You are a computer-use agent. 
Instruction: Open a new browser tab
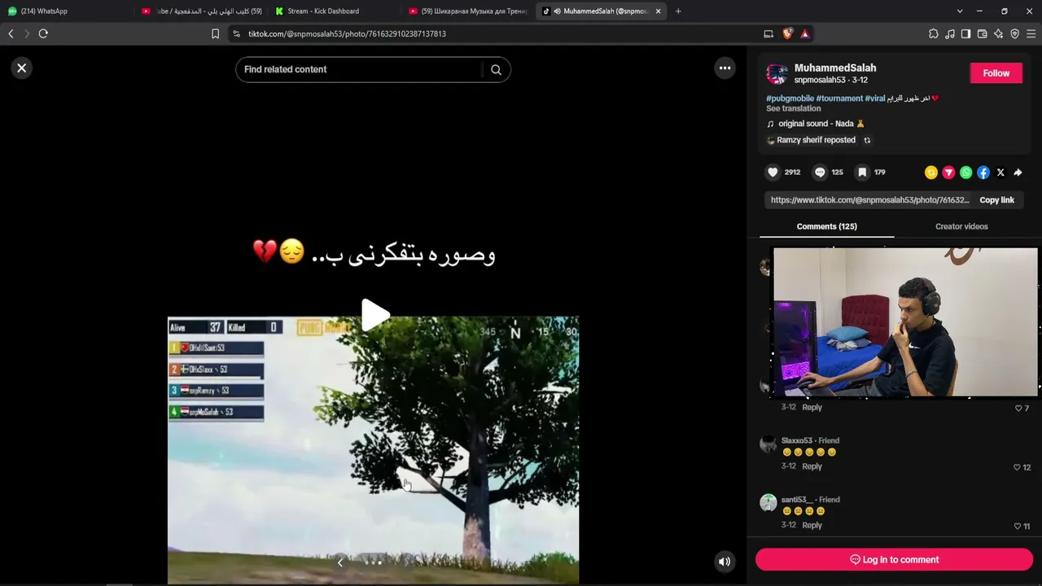pyautogui.click(x=678, y=11)
